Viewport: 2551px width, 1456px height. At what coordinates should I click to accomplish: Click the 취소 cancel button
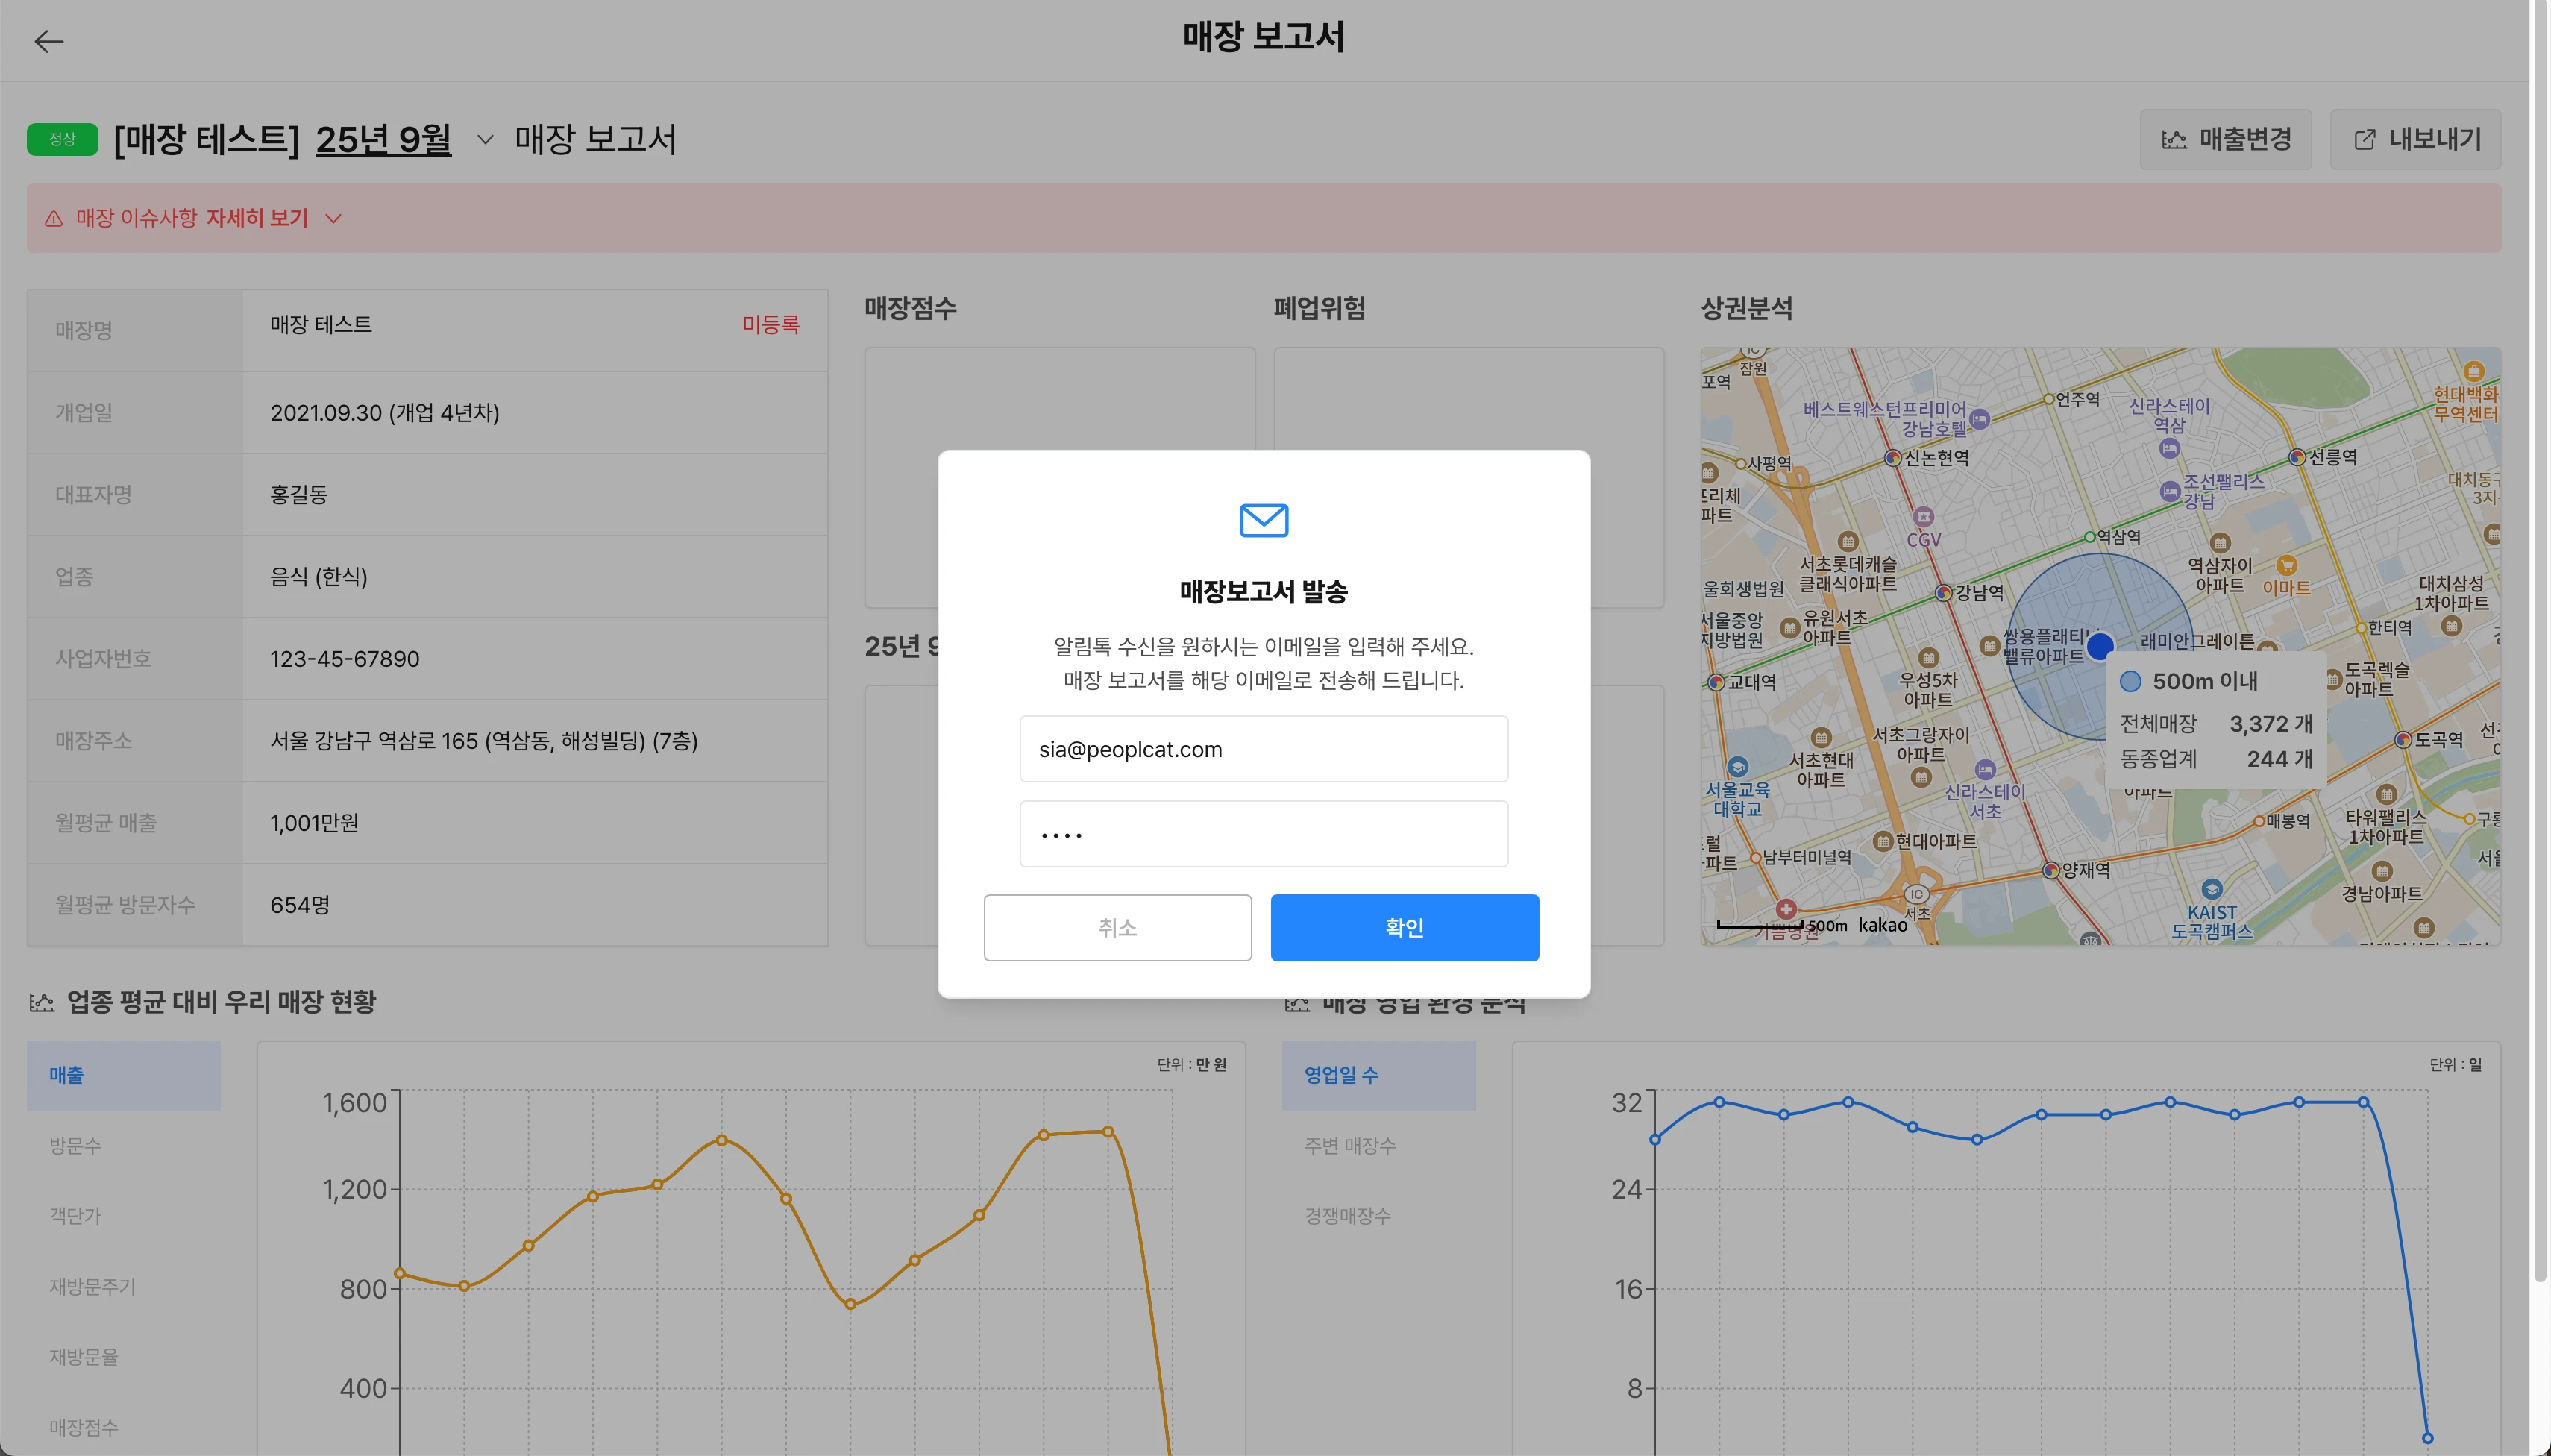[1117, 928]
